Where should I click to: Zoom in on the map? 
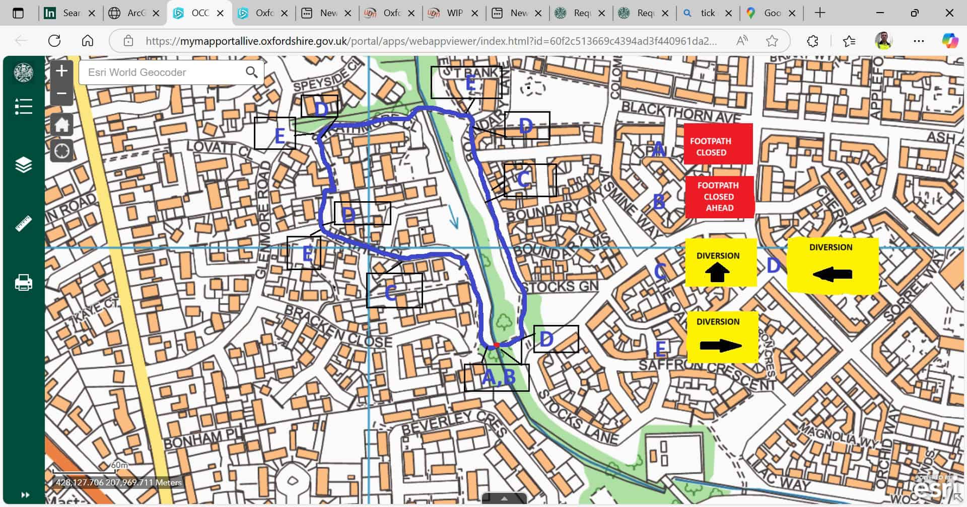pyautogui.click(x=61, y=71)
